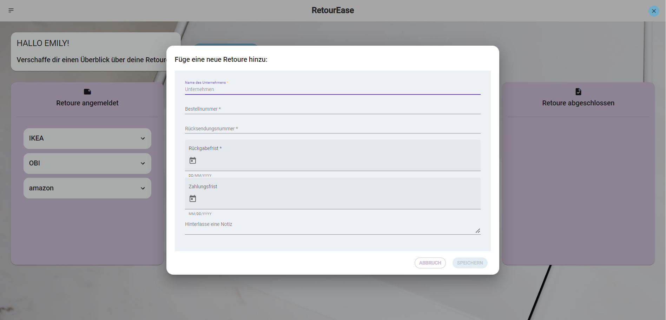This screenshot has height=320, width=666.
Task: Click the ABBRUCH button
Action: pyautogui.click(x=430, y=263)
